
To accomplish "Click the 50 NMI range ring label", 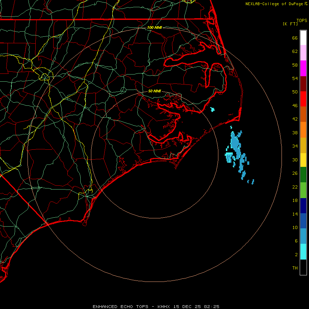I will click(154, 91).
